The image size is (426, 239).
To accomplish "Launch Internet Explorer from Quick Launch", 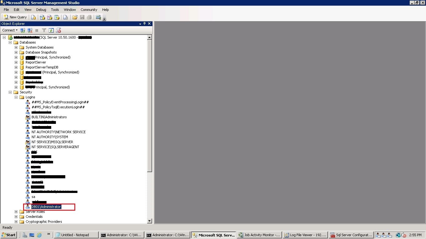I will pyautogui.click(x=39, y=235).
